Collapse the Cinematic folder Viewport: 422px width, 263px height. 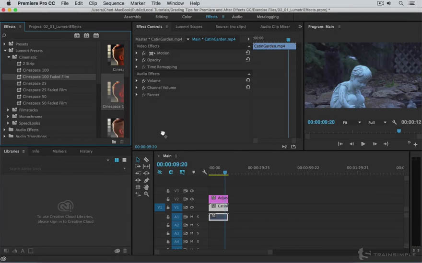point(9,57)
